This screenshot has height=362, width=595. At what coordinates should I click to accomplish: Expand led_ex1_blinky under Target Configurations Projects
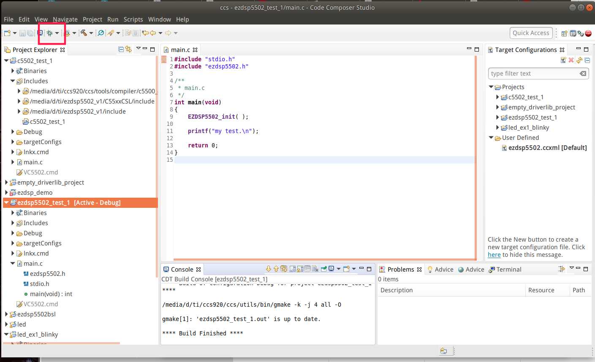click(x=497, y=128)
